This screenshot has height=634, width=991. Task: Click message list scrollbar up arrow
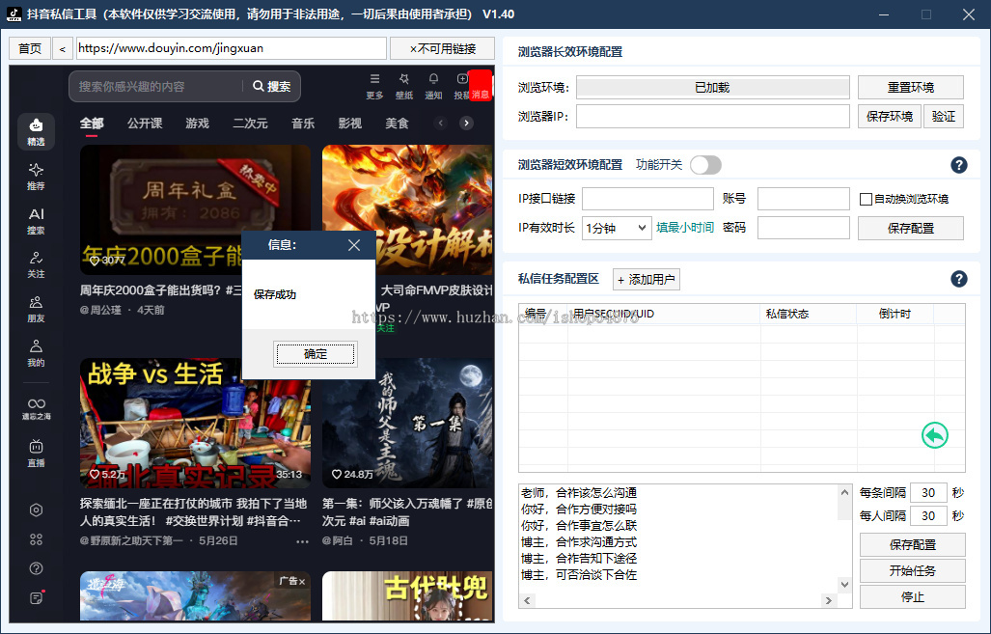pos(844,492)
